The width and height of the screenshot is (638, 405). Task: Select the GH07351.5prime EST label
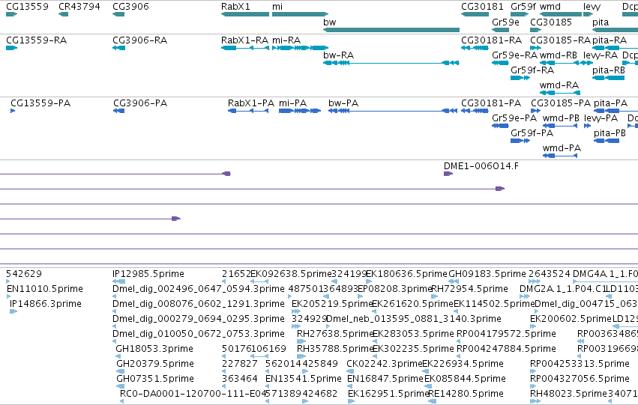pyautogui.click(x=155, y=379)
